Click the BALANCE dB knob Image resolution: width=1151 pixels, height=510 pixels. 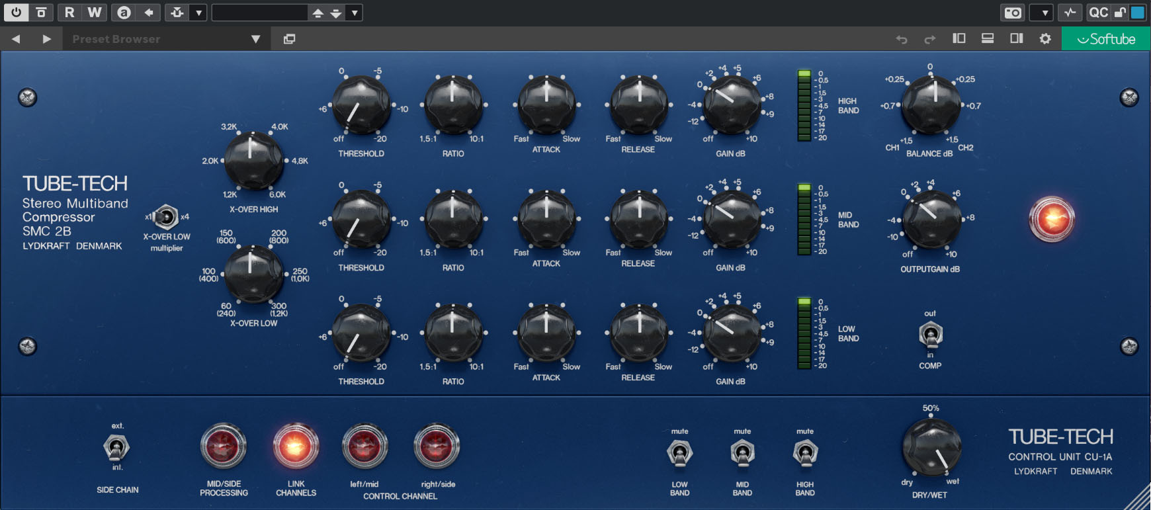pyautogui.click(x=931, y=105)
